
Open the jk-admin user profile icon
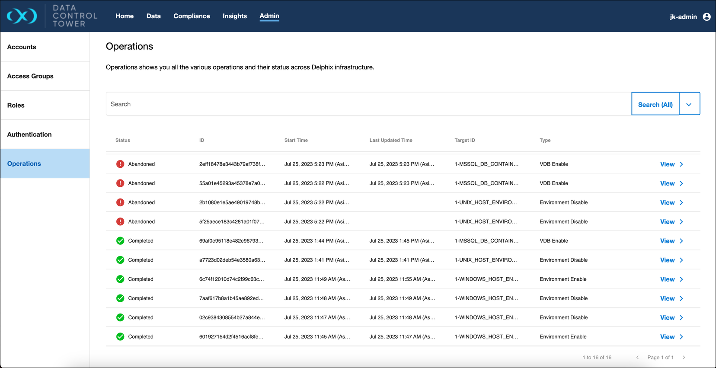coord(706,17)
